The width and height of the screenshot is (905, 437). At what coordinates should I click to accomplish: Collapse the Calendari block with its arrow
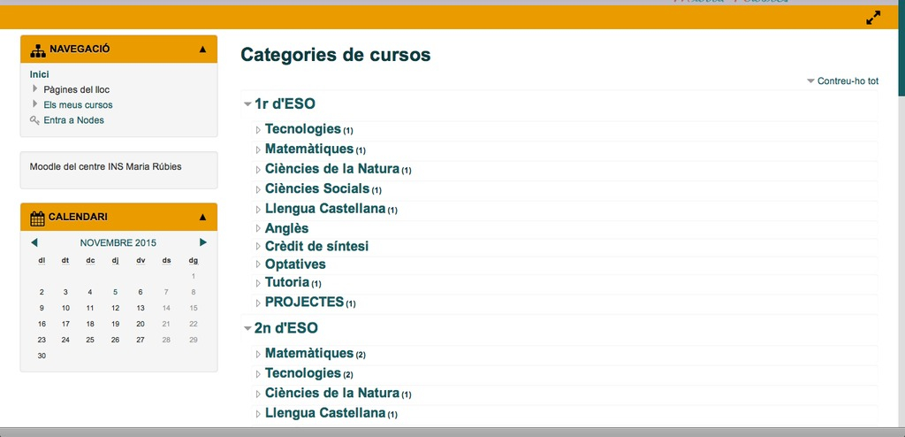202,218
